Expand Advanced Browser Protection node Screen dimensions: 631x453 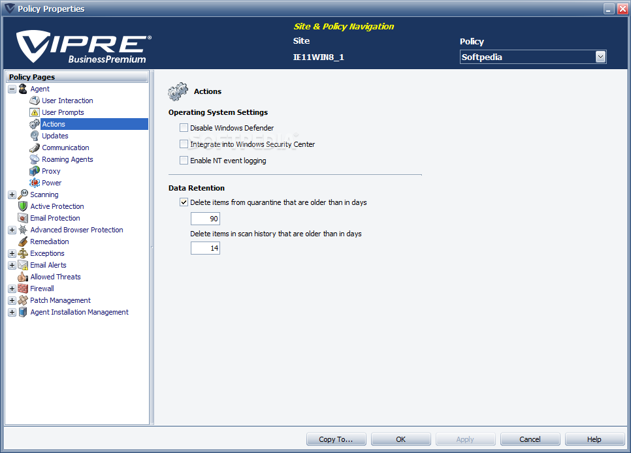[12, 230]
